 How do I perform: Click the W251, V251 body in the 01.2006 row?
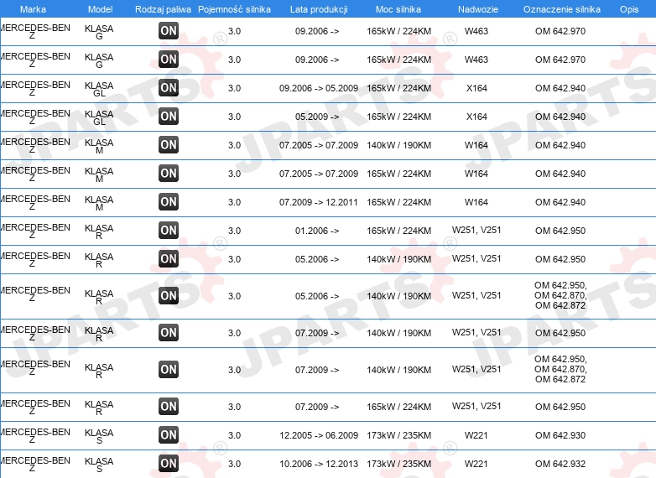click(x=476, y=230)
